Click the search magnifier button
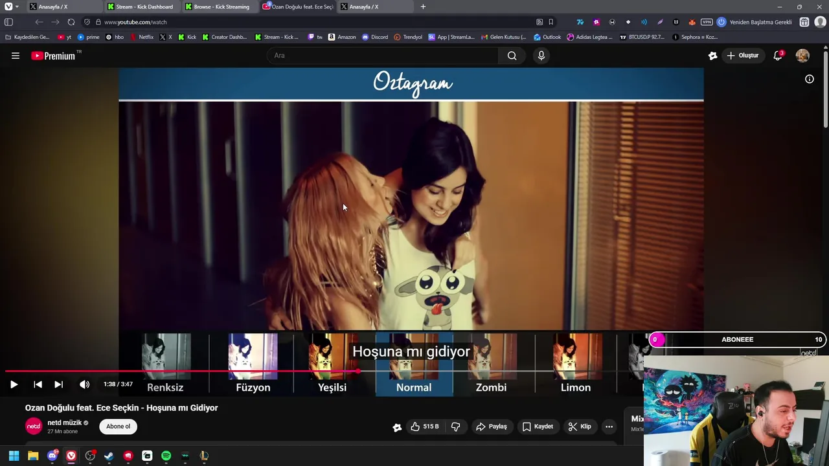Image resolution: width=829 pixels, height=466 pixels. pyautogui.click(x=512, y=56)
